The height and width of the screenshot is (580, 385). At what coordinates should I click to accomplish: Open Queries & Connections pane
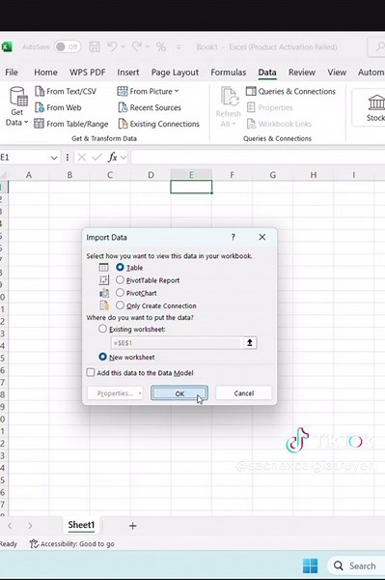(x=290, y=92)
